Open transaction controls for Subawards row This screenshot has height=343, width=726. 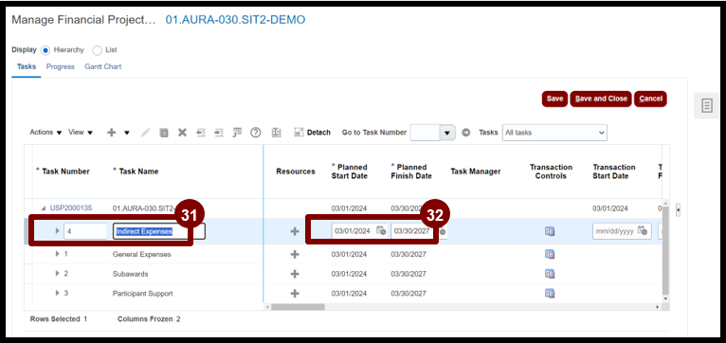point(550,274)
